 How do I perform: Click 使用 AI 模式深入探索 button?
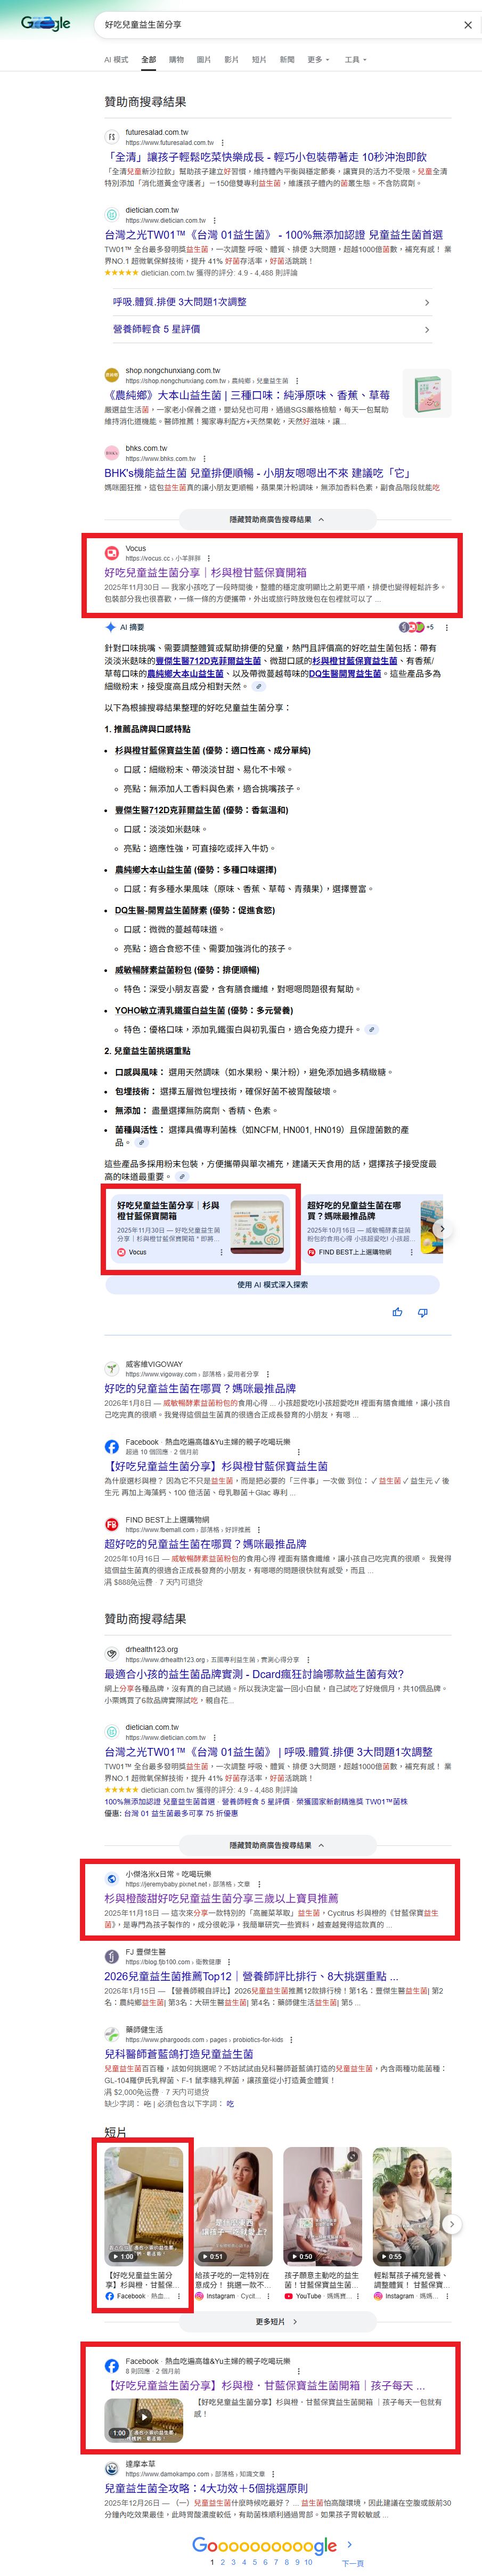272,1285
